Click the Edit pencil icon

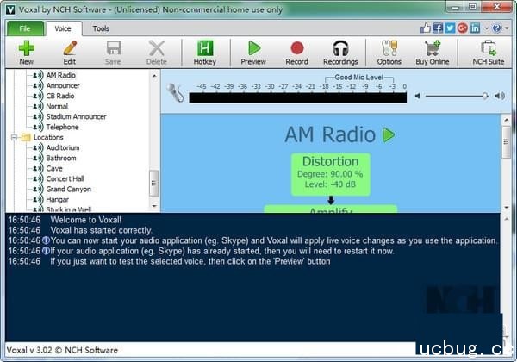pyautogui.click(x=69, y=50)
